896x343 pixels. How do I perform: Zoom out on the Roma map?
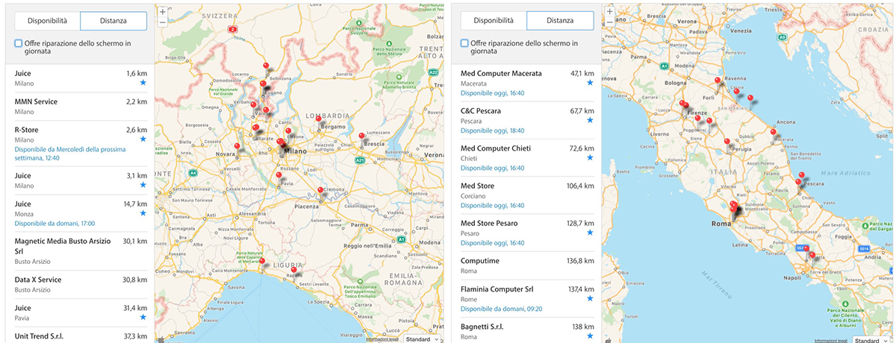(x=610, y=22)
